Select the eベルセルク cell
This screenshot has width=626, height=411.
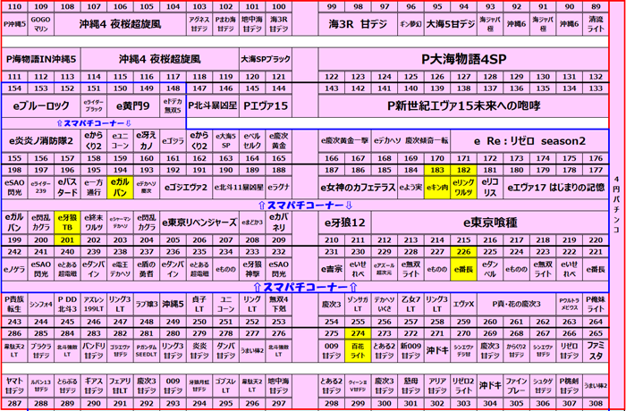[x=252, y=141]
